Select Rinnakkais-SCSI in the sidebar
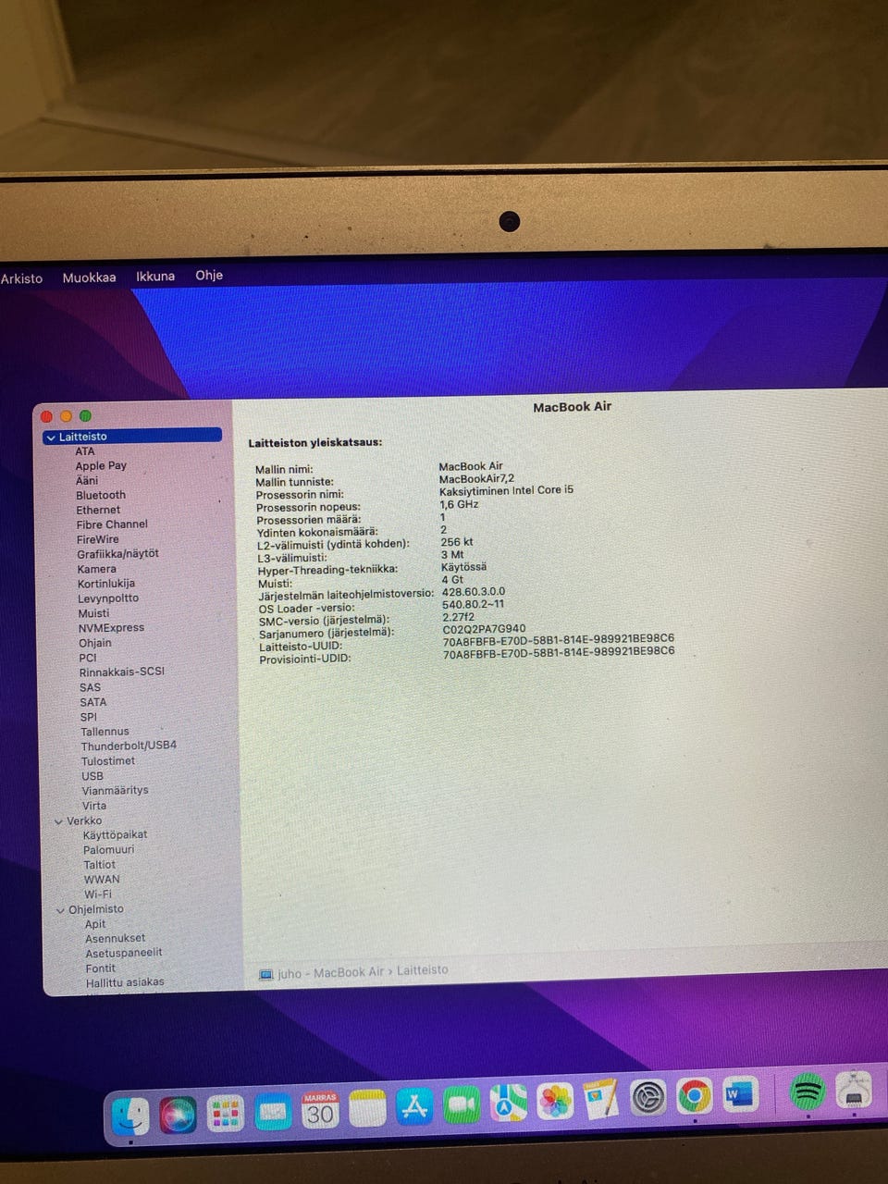Screen dimensions: 888x1184 [122, 672]
